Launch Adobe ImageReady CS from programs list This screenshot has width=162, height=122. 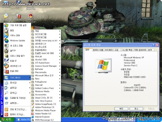tap(46, 104)
